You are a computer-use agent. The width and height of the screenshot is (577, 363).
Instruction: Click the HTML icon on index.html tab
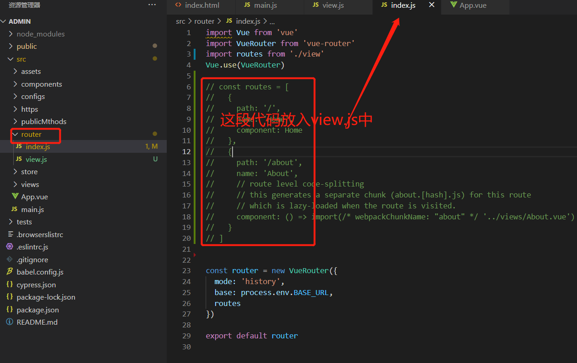click(x=178, y=5)
